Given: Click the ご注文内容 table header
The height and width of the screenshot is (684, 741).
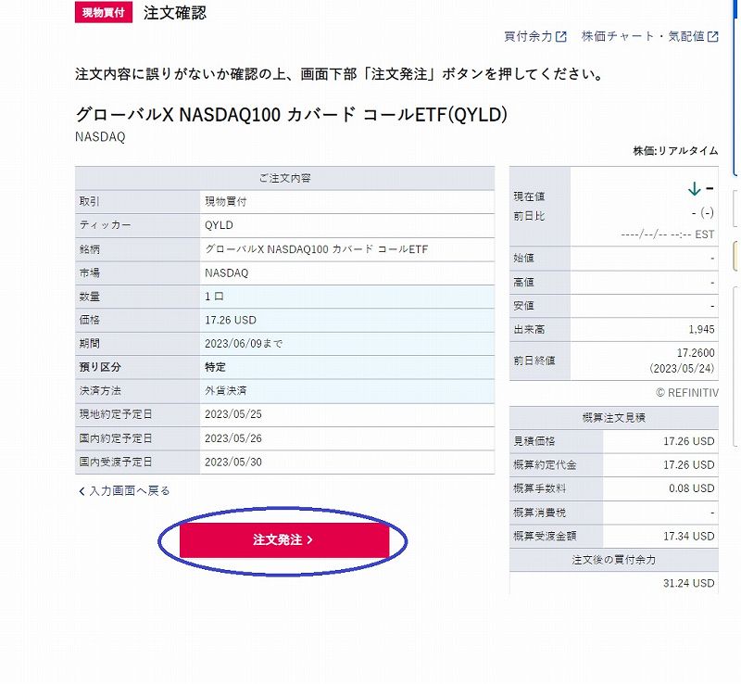Looking at the screenshot, I should click(x=285, y=178).
